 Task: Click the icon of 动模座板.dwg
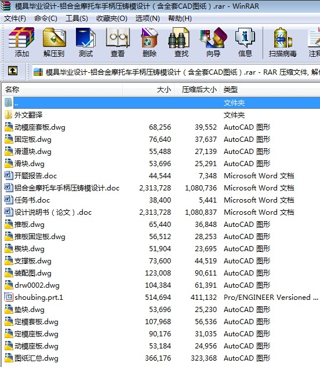(9, 346)
